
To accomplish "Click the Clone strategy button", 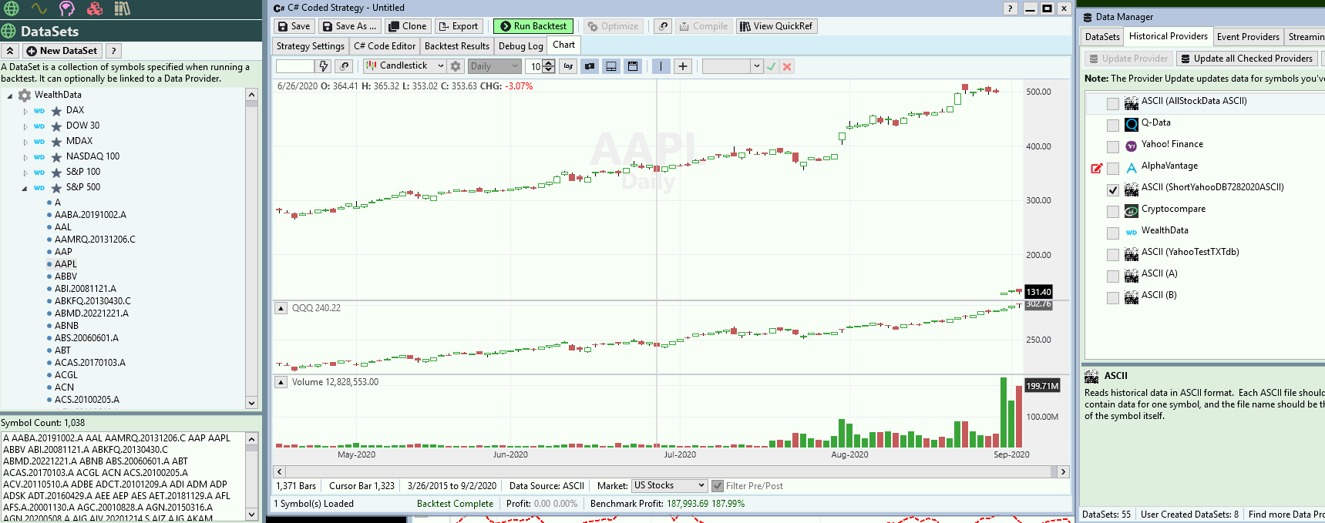I will 408,26.
